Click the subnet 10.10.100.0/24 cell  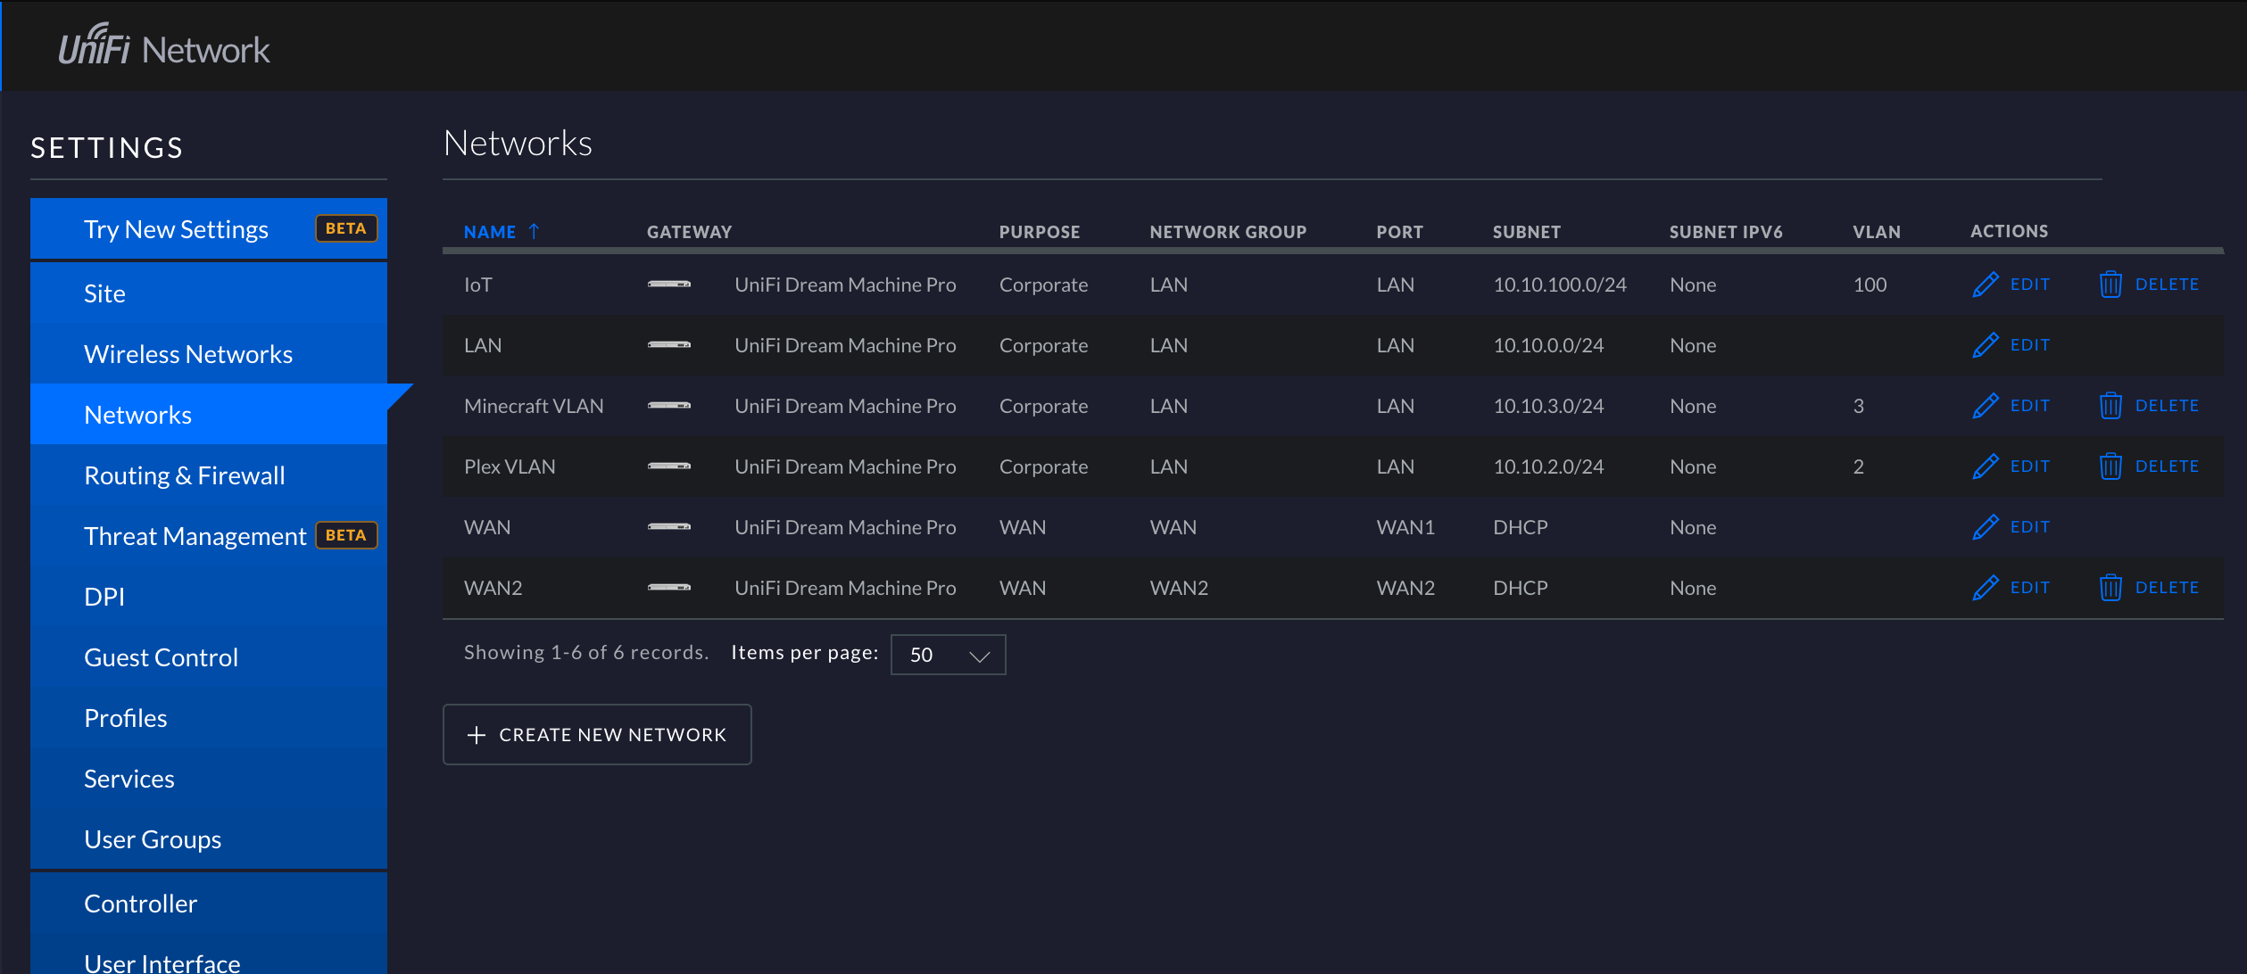click(1560, 285)
